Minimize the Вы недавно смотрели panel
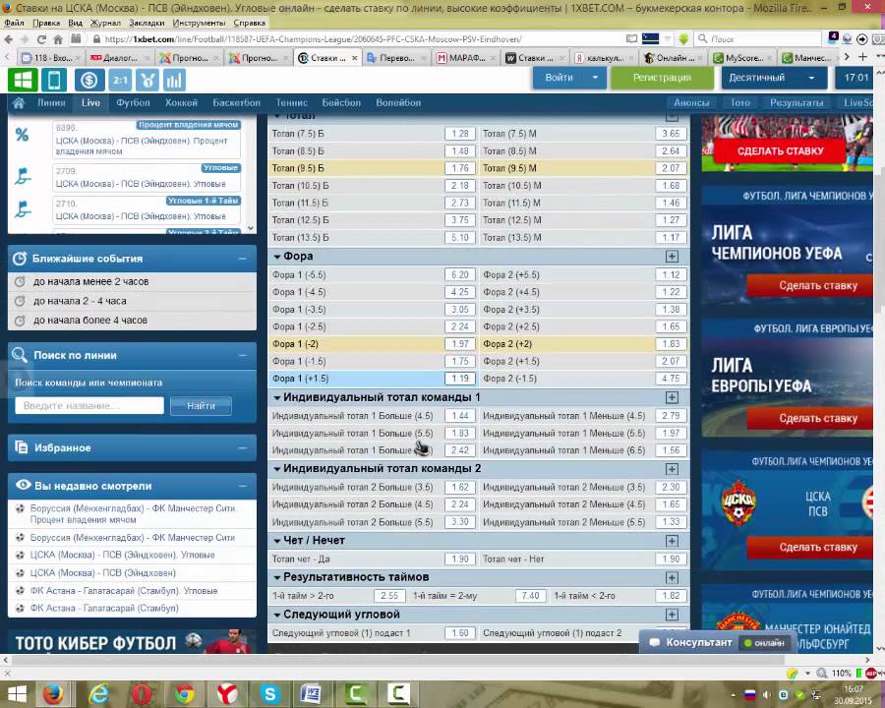Screen dimensions: 885x708 (242, 486)
